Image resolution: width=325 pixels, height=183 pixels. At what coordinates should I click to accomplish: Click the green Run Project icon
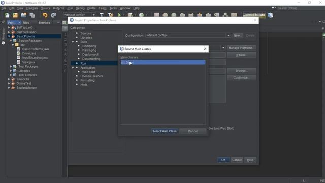pos(119,15)
